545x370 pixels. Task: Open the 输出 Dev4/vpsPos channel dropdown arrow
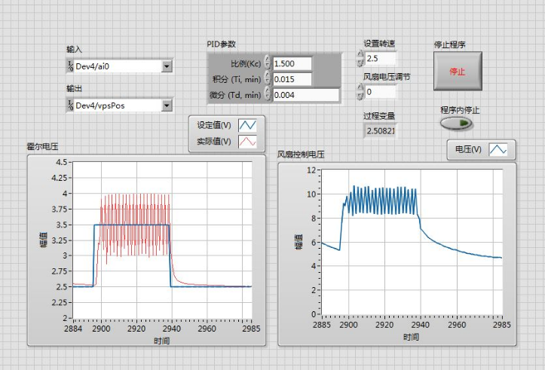pos(167,105)
